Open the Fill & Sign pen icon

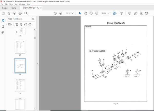pyautogui.click(x=141, y=13)
